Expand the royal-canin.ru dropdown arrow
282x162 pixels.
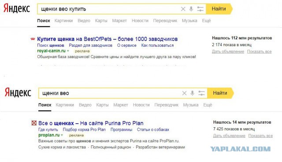(x=68, y=51)
